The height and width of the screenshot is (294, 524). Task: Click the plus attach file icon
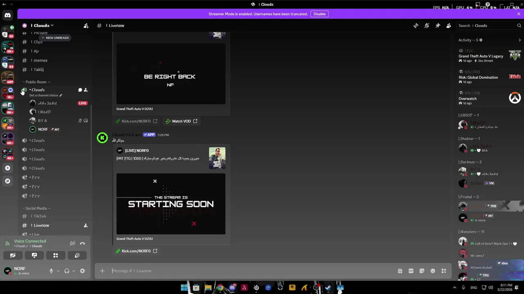point(102,271)
